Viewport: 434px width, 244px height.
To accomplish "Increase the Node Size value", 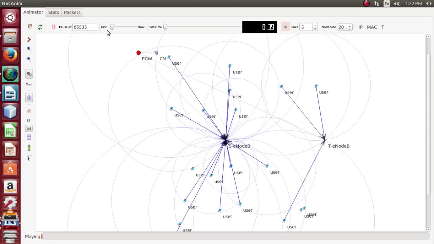I will tap(350, 25).
